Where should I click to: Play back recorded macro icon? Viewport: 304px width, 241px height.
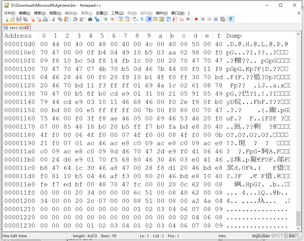tap(209, 19)
